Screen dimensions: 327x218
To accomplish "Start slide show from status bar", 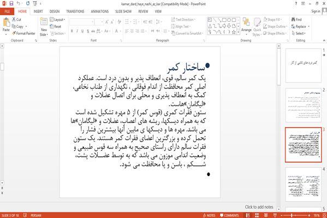I will [275, 215].
